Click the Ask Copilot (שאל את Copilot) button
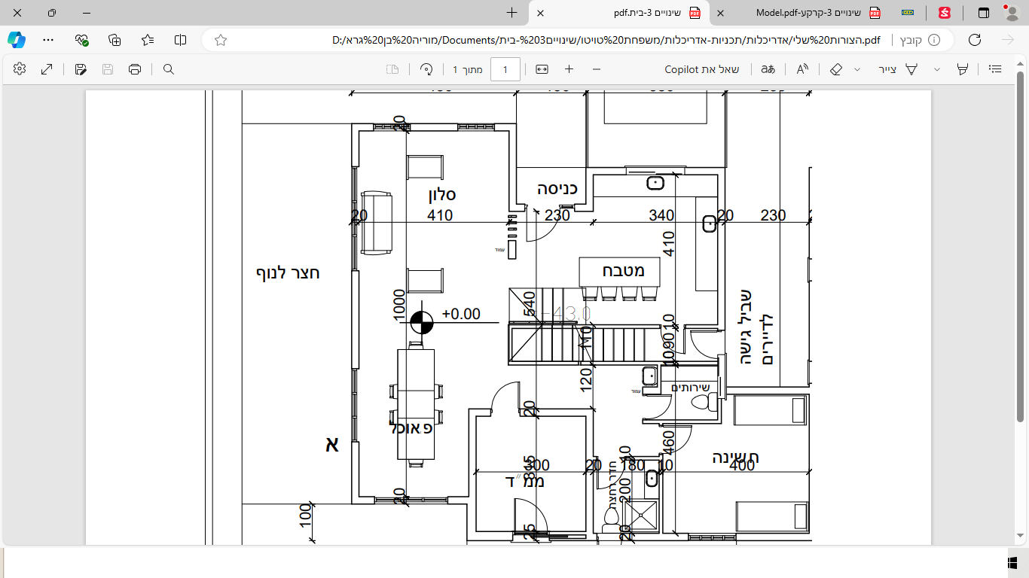Viewport: 1029px width, 578px height. tap(702, 69)
